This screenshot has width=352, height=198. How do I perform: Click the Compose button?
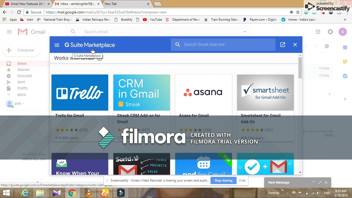[x=21, y=50]
